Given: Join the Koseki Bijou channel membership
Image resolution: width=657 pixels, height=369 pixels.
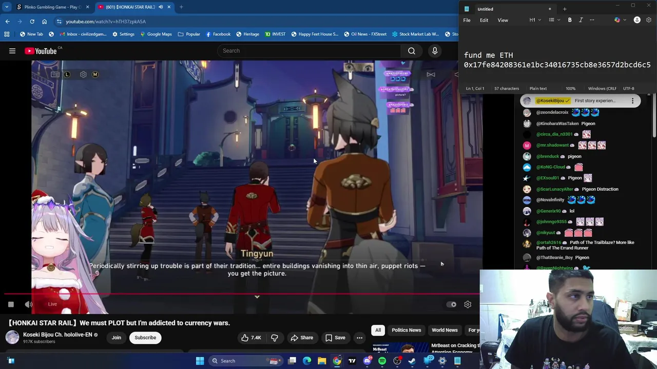Looking at the screenshot, I should [117, 338].
